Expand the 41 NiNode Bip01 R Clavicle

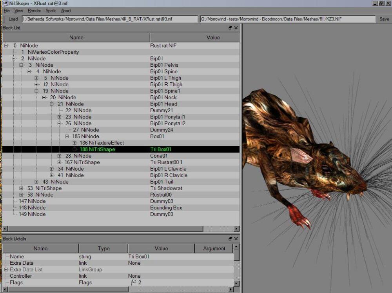(x=52, y=175)
